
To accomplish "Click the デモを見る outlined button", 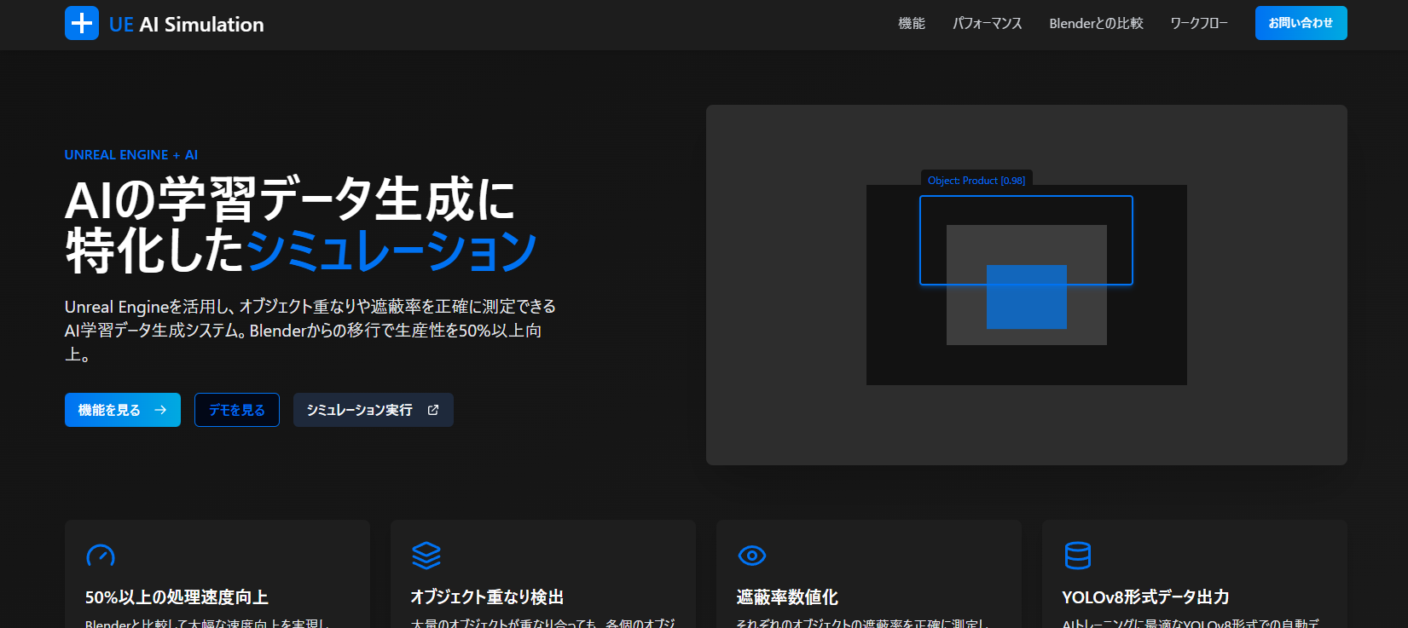I will click(x=237, y=410).
